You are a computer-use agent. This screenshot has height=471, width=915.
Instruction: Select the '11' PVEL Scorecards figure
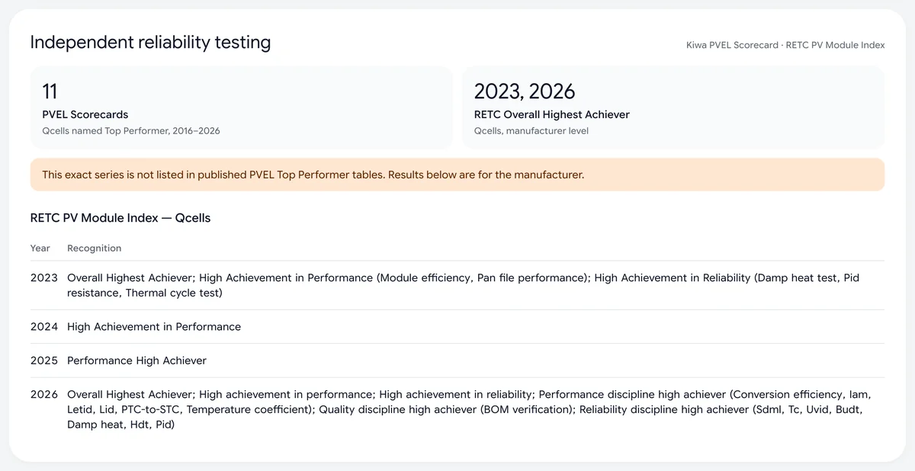[50, 91]
